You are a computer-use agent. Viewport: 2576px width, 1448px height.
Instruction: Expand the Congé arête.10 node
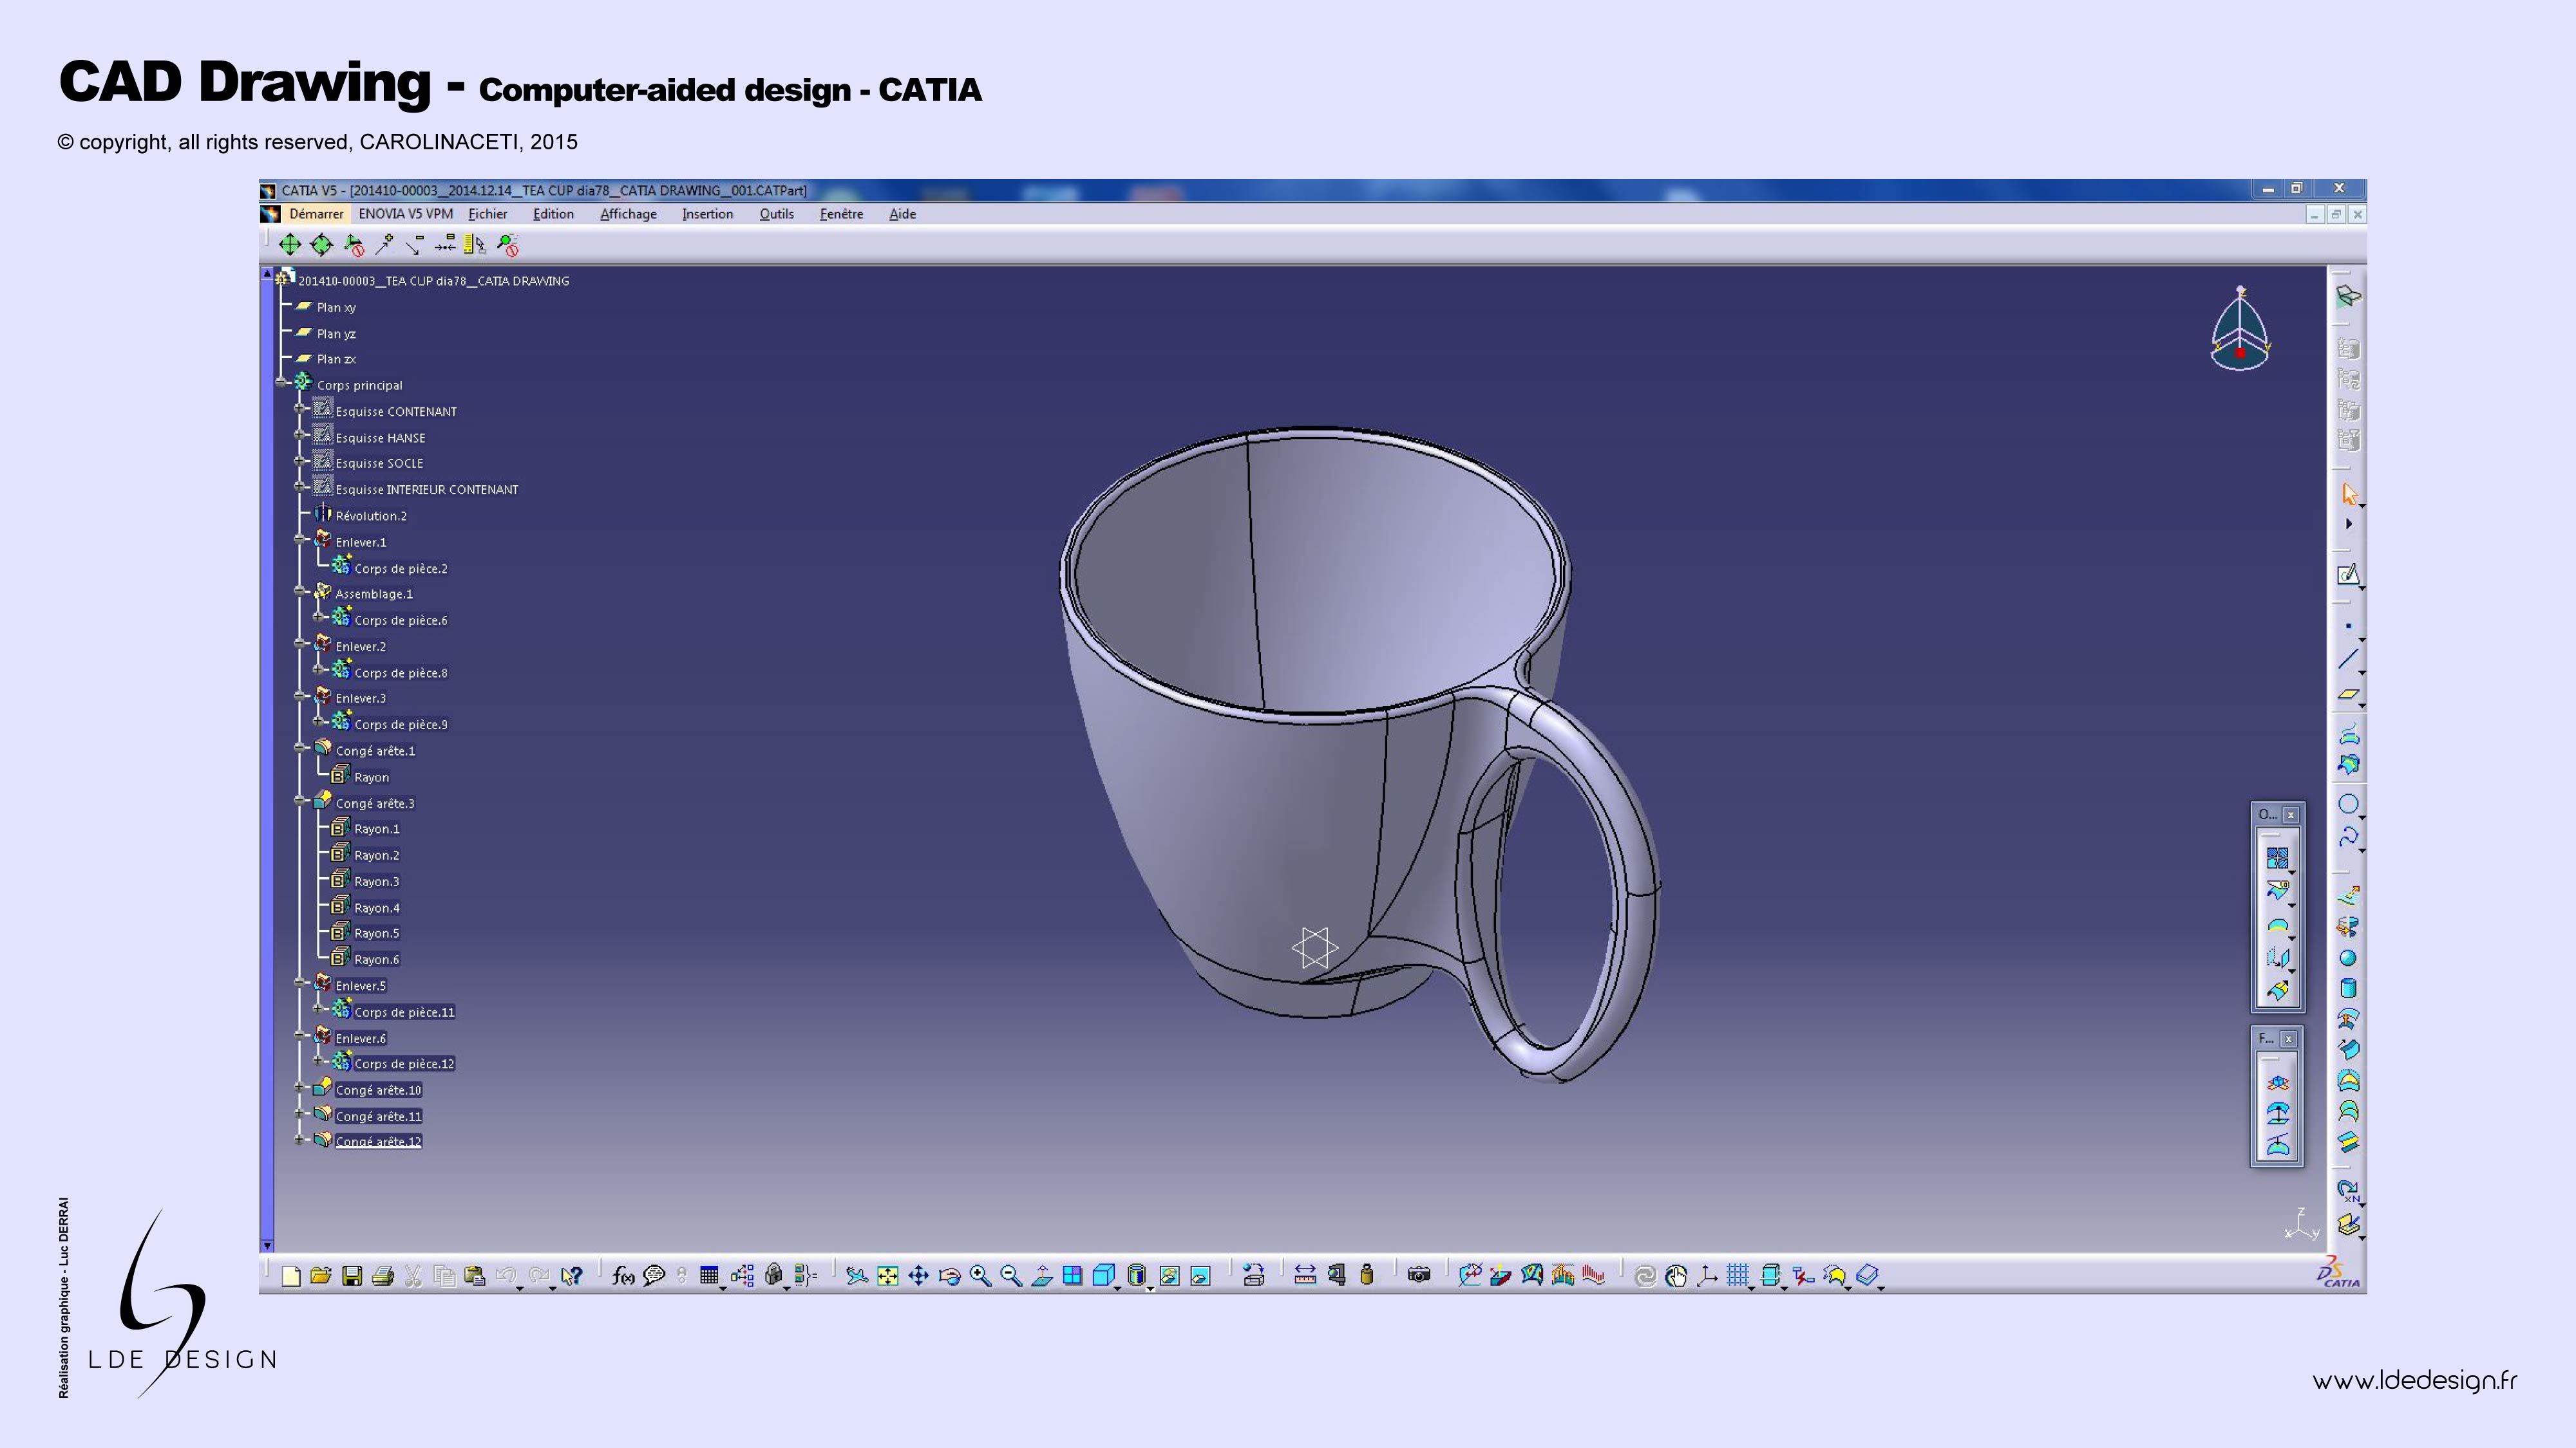point(299,1086)
